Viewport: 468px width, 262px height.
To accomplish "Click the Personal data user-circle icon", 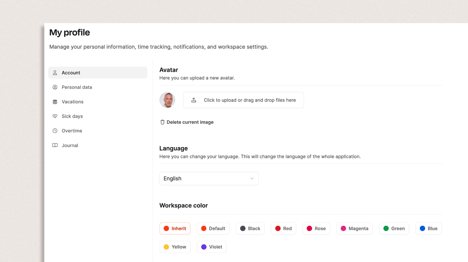I will [x=55, y=87].
